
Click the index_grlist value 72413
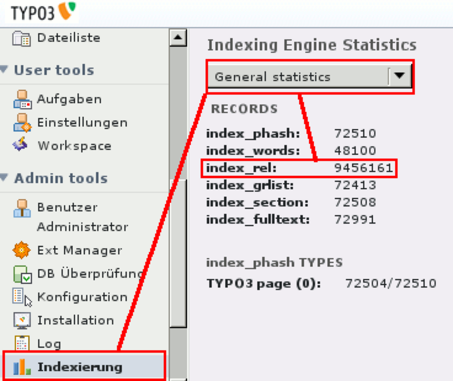[x=355, y=185]
